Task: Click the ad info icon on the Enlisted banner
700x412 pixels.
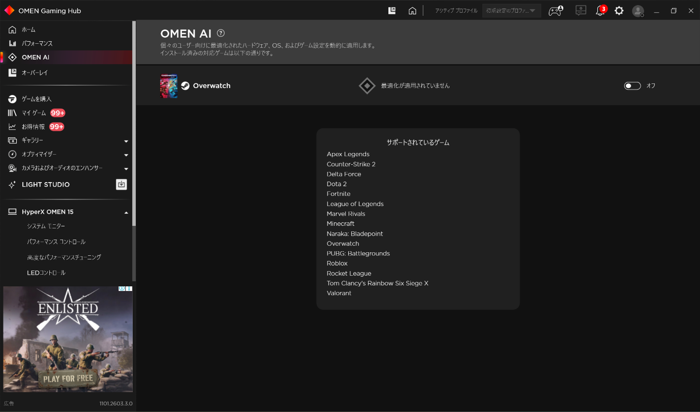Action: [x=121, y=288]
